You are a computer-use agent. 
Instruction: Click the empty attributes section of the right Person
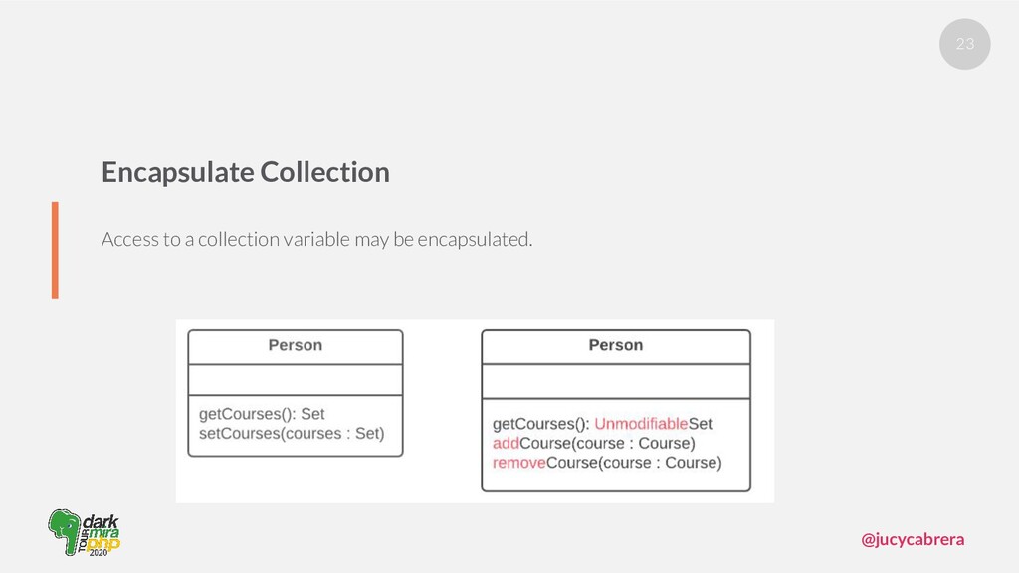click(615, 381)
